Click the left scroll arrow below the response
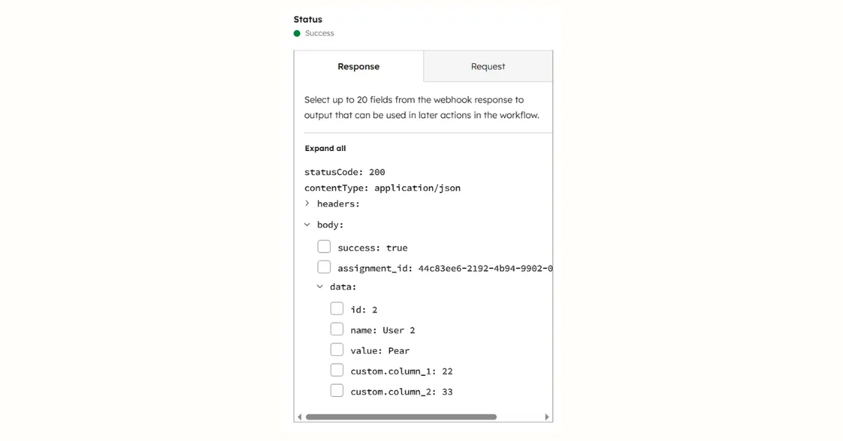 [x=299, y=416]
